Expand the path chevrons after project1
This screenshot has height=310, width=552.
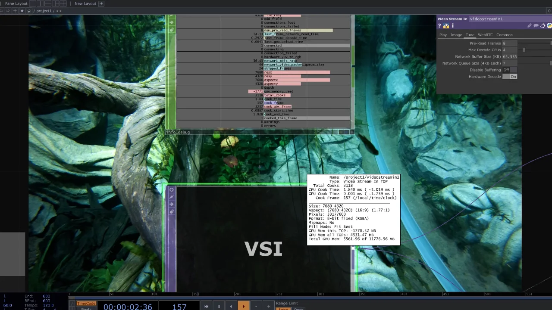click(x=59, y=11)
